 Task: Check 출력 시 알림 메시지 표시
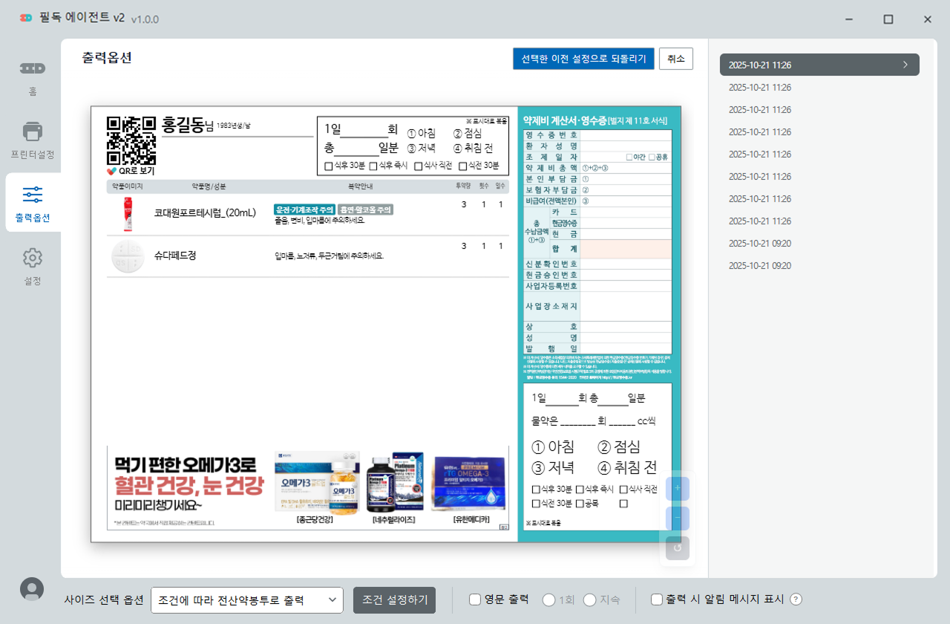[x=656, y=599]
